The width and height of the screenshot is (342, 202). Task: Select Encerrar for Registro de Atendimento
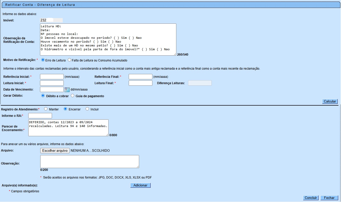click(x=65, y=109)
